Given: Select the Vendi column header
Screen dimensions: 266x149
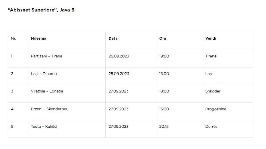Looking at the screenshot, I should [228, 41].
